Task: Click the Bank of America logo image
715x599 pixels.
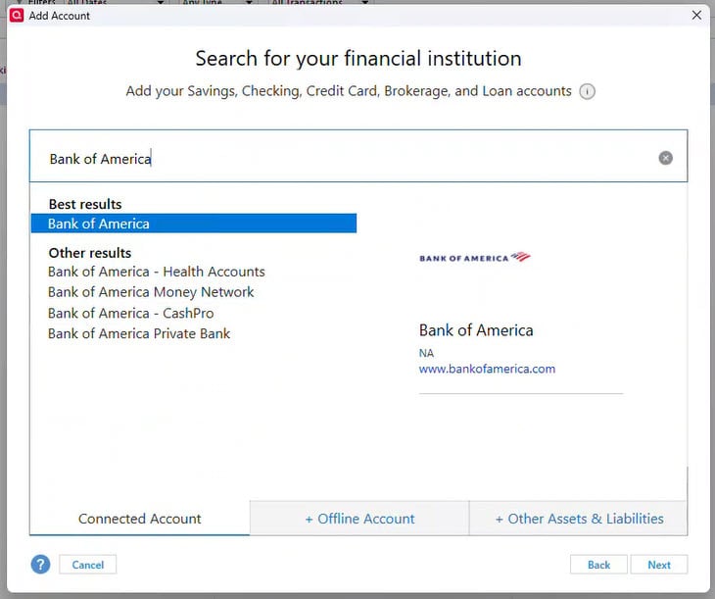Action: click(475, 258)
